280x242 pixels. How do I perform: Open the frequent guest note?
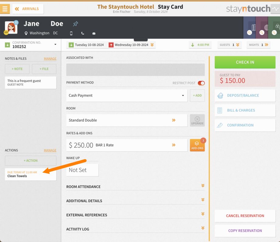(x=30, y=83)
